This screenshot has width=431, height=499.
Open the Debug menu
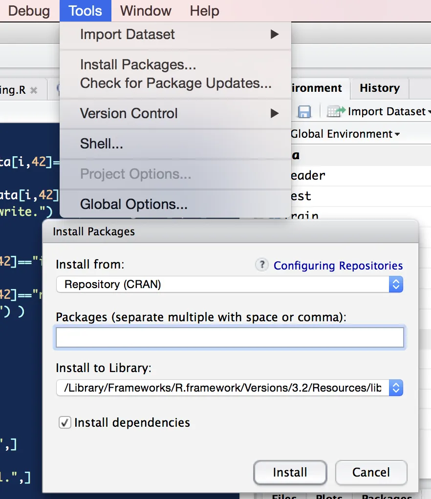(x=29, y=11)
